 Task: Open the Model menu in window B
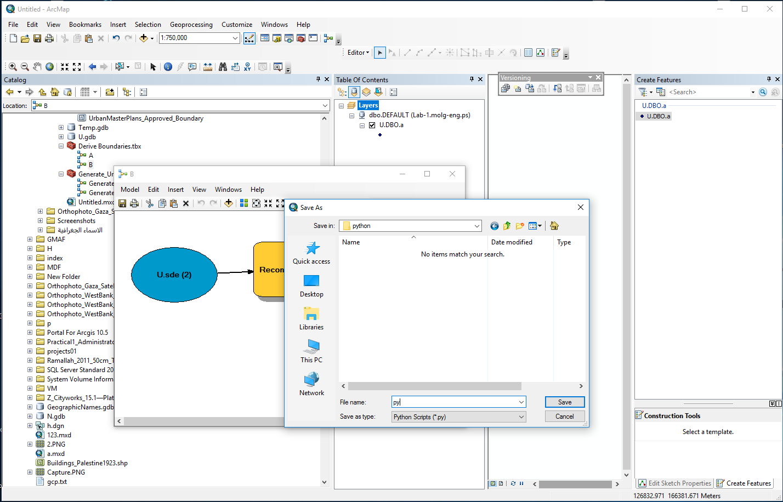point(130,190)
